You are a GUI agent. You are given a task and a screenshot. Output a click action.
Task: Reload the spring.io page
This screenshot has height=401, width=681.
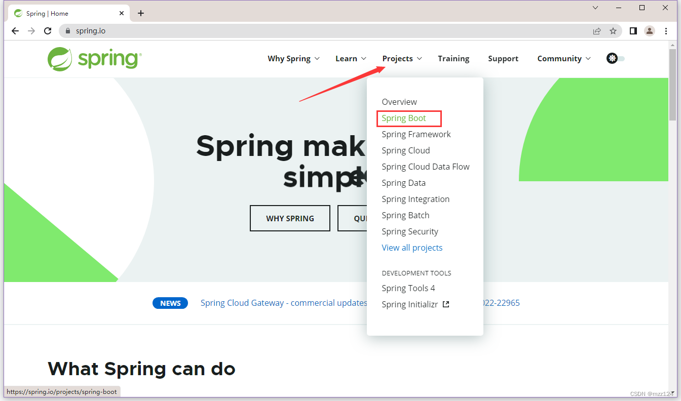pyautogui.click(x=48, y=31)
